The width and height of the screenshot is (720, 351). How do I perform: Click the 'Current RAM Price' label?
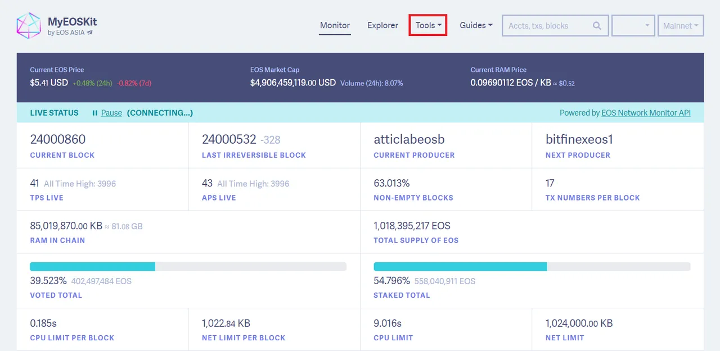(x=499, y=70)
